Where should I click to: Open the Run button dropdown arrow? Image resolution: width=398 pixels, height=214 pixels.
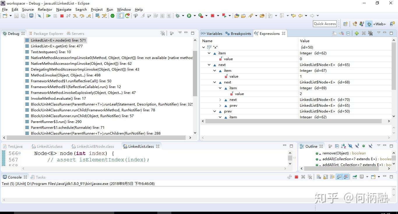point(195,16)
